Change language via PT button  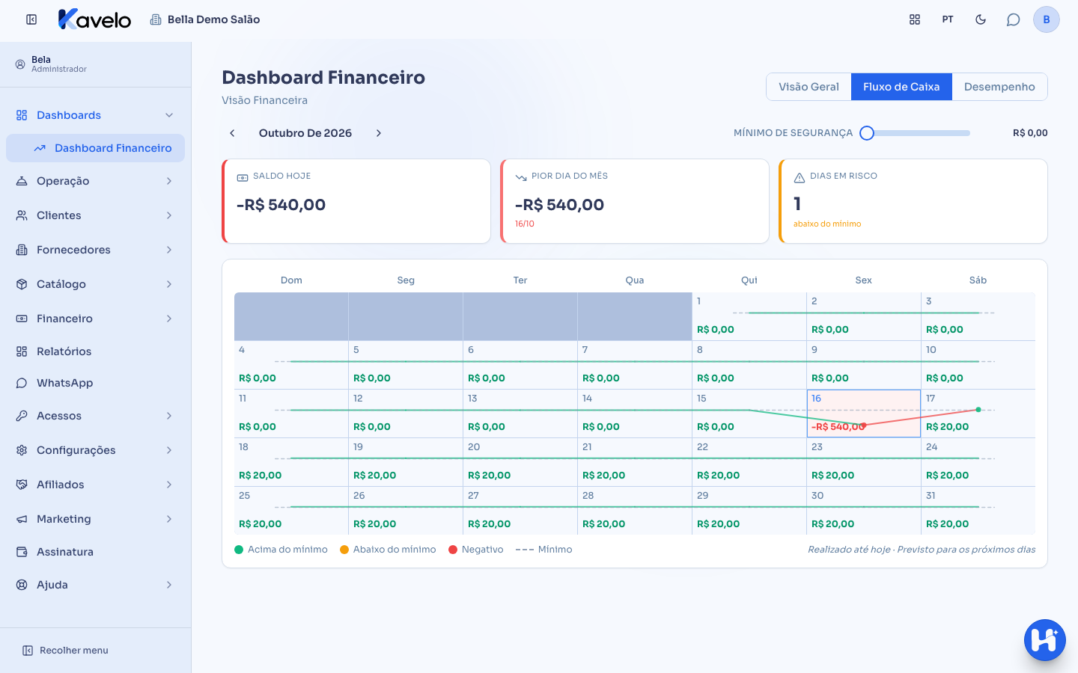(948, 19)
